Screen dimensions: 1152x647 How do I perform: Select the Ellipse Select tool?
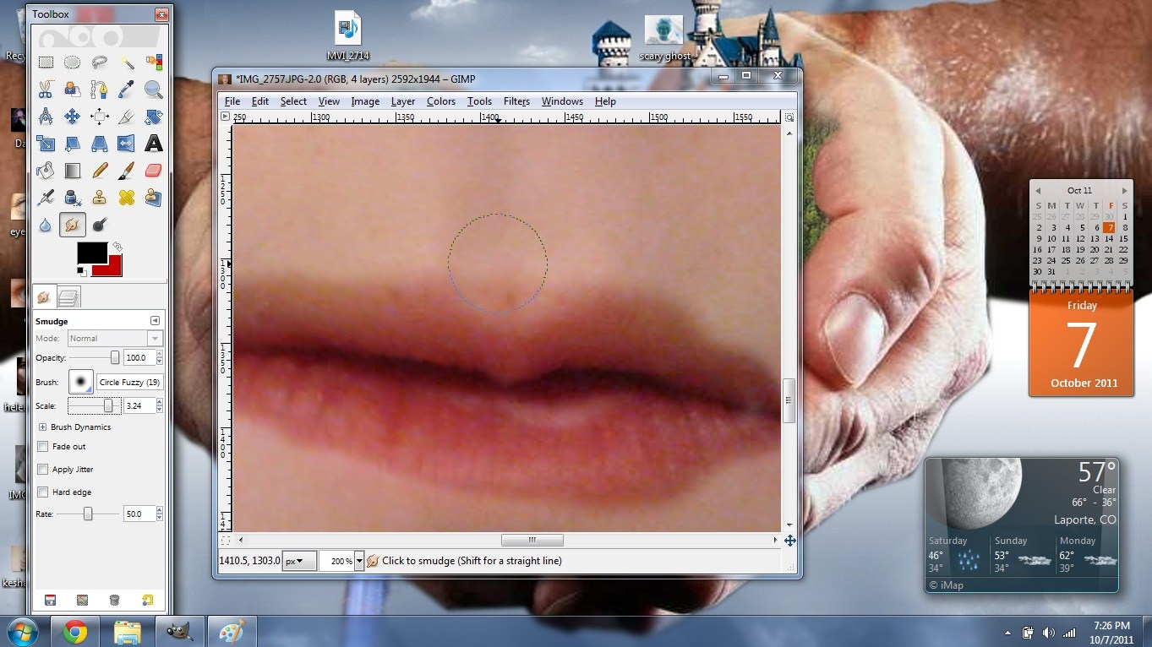pos(73,62)
